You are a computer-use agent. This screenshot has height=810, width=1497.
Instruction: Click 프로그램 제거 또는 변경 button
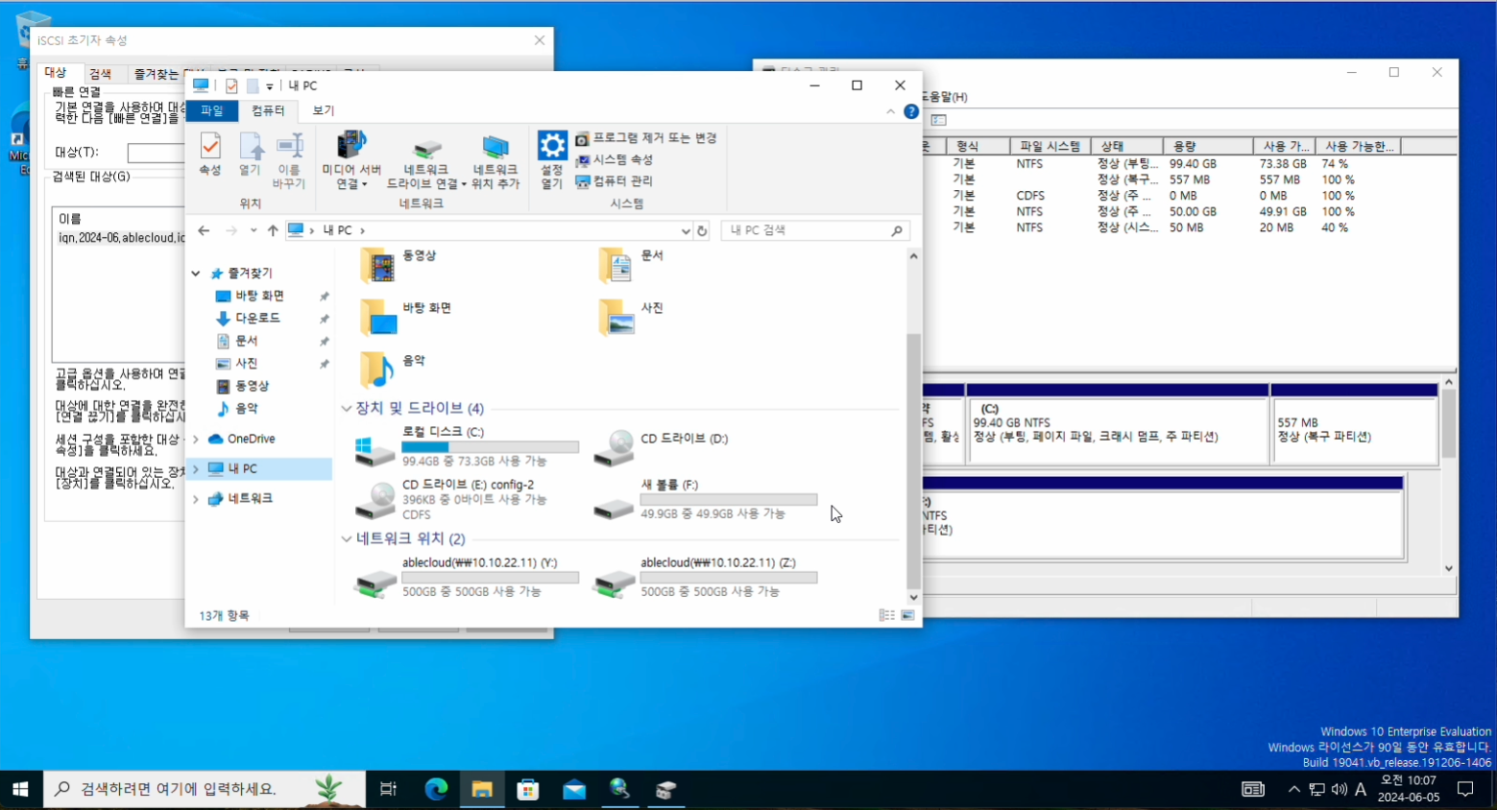[646, 138]
